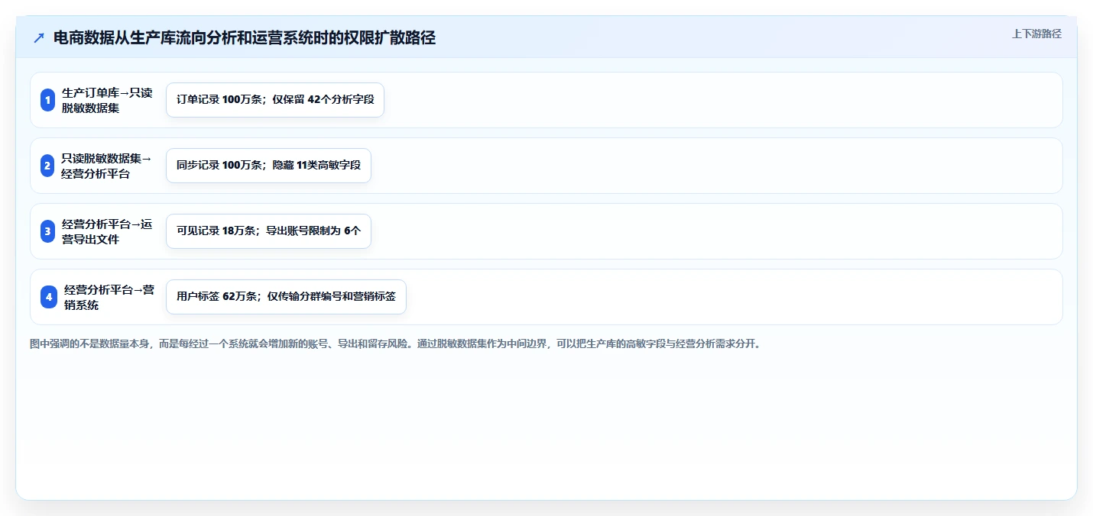The image size is (1093, 516).
Task: Select step badge number 1
Action: click(x=48, y=100)
